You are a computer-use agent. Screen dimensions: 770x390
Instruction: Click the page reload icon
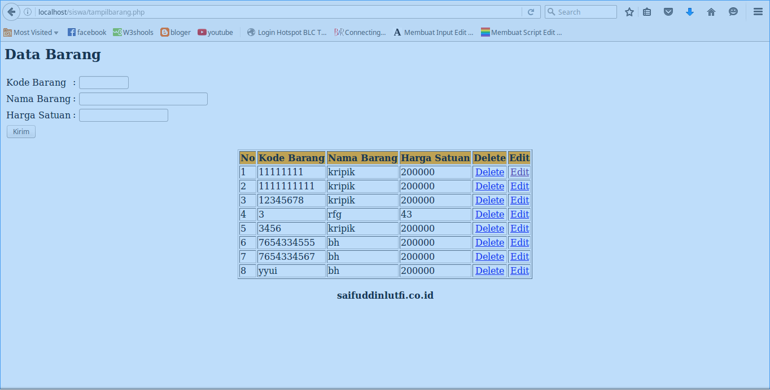click(531, 11)
